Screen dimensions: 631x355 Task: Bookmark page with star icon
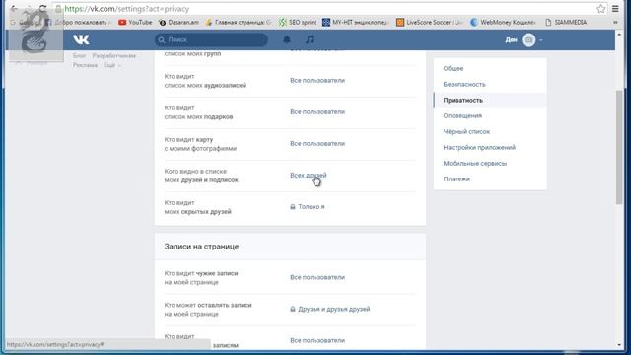click(600, 9)
